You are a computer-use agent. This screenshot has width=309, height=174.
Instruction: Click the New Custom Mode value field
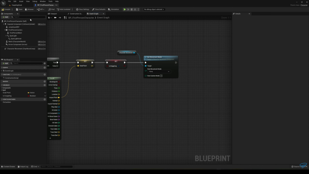161,76
